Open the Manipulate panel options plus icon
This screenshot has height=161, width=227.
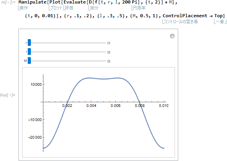[x=172, y=36]
